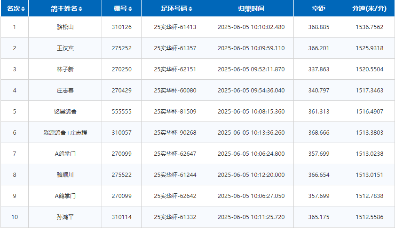The width and height of the screenshot is (395, 228).
Task: Click the sort arrows next to 名次
Action: tap(23, 9)
